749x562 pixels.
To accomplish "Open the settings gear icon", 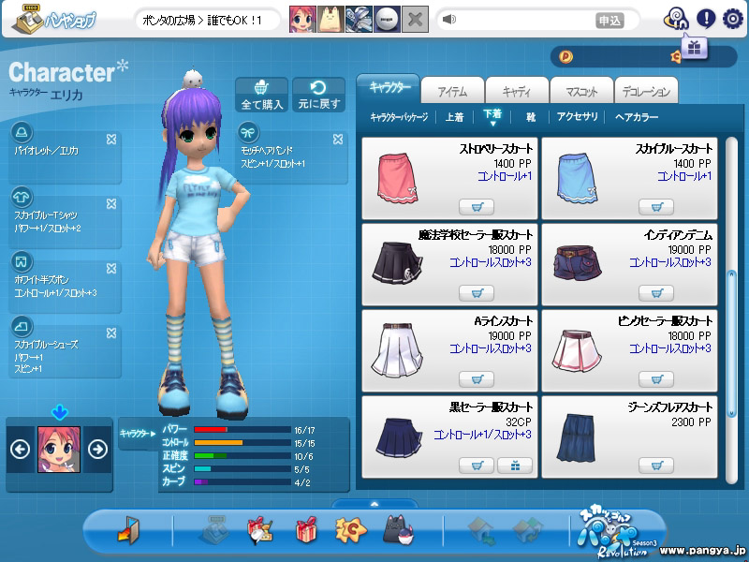I will pos(733,19).
